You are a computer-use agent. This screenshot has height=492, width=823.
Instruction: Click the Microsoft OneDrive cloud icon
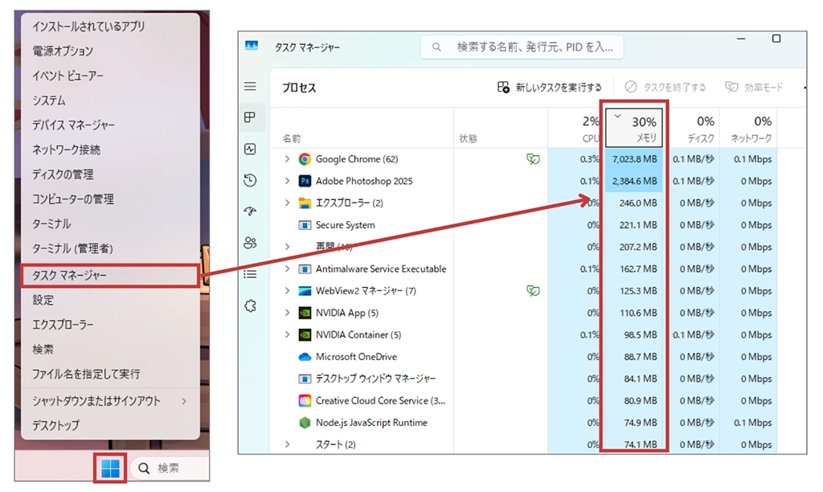point(305,357)
